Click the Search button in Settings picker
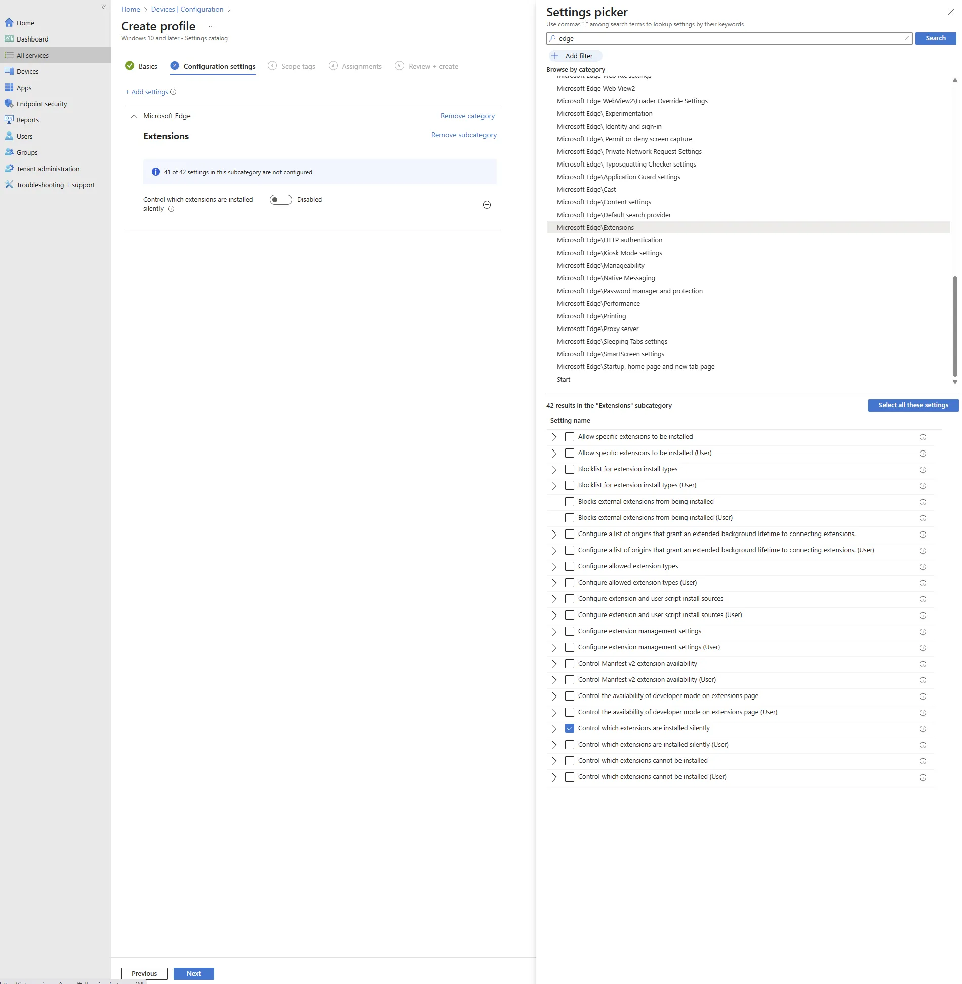Viewport: 962px width, 984px height. coord(935,38)
